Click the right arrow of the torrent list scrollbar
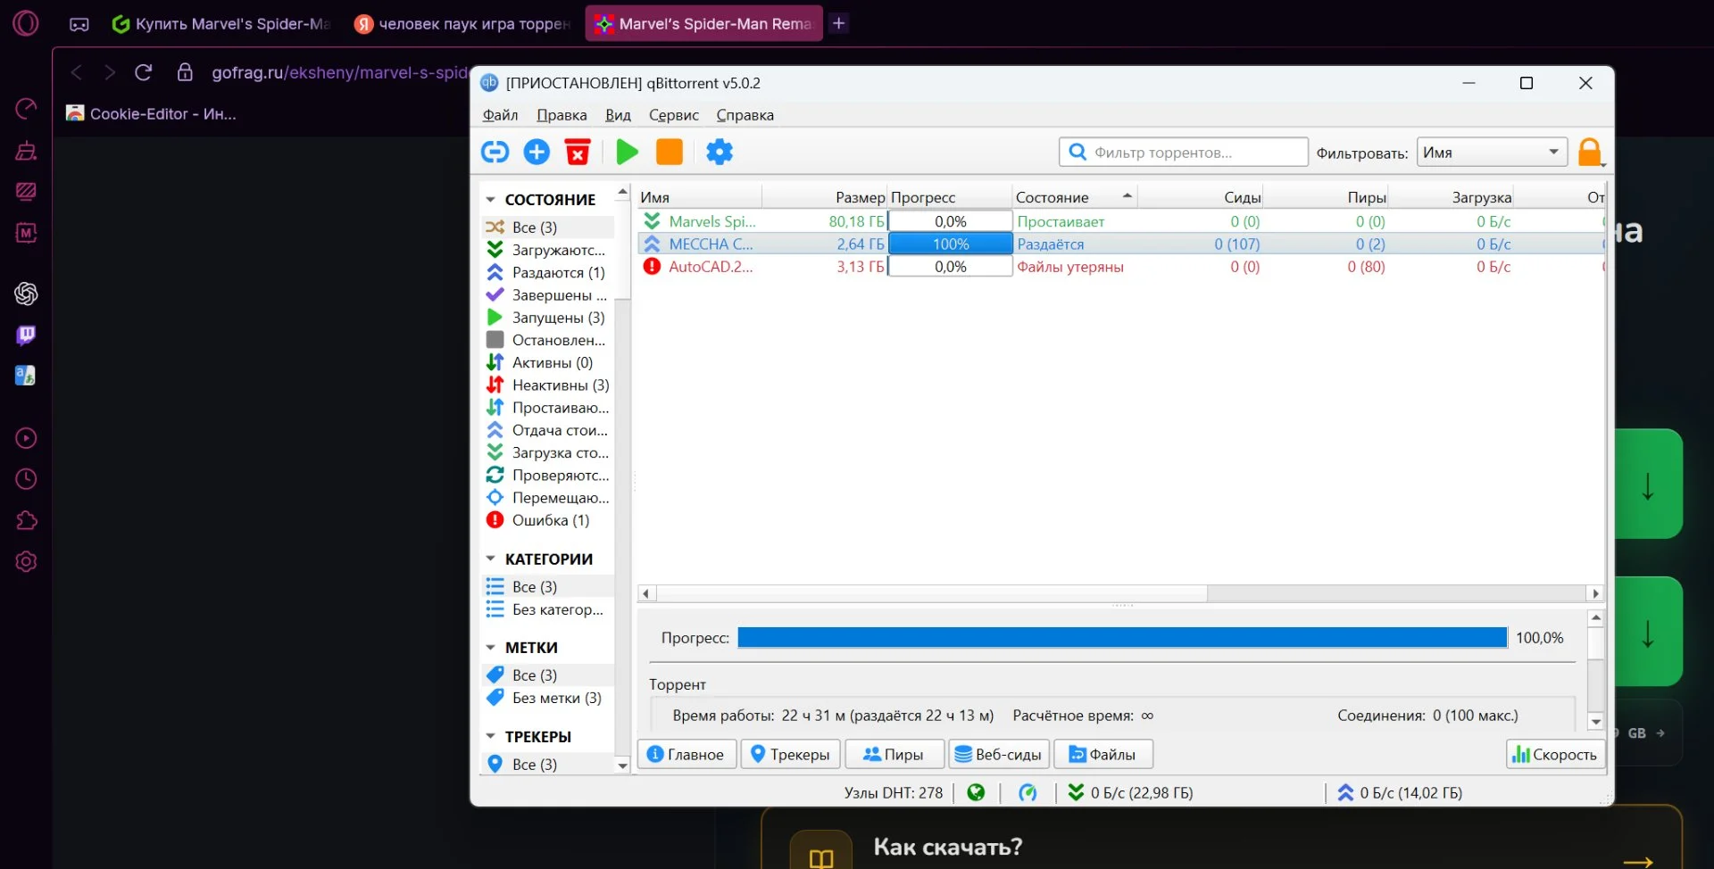1714x869 pixels. point(1595,593)
